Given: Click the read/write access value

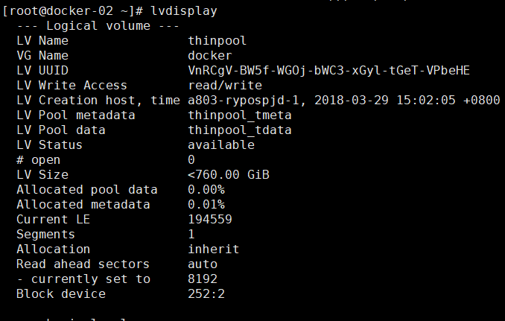Looking at the screenshot, I should (x=225, y=86).
